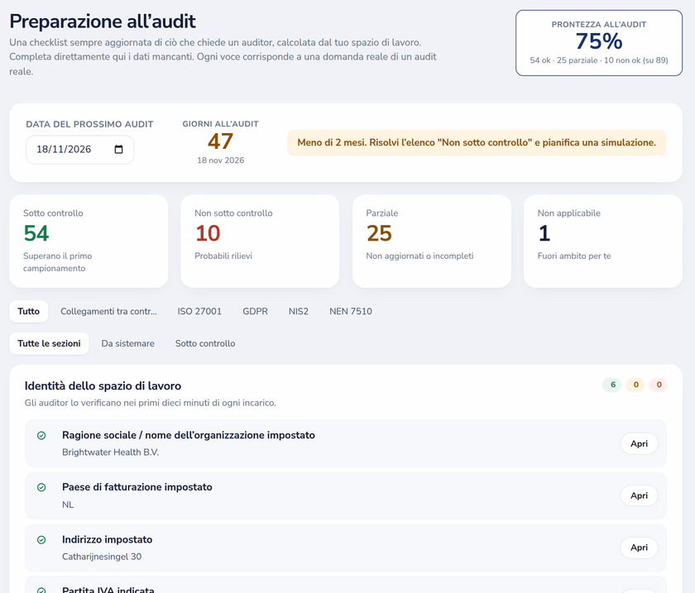Open the ISO 27001 tab
Image resolution: width=695 pixels, height=593 pixels.
(199, 311)
